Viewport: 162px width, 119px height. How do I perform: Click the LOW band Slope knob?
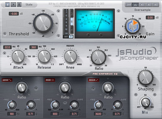pyautogui.click(x=31, y=105)
